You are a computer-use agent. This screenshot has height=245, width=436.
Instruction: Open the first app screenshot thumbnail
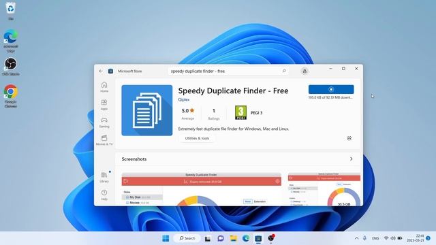tap(202, 189)
